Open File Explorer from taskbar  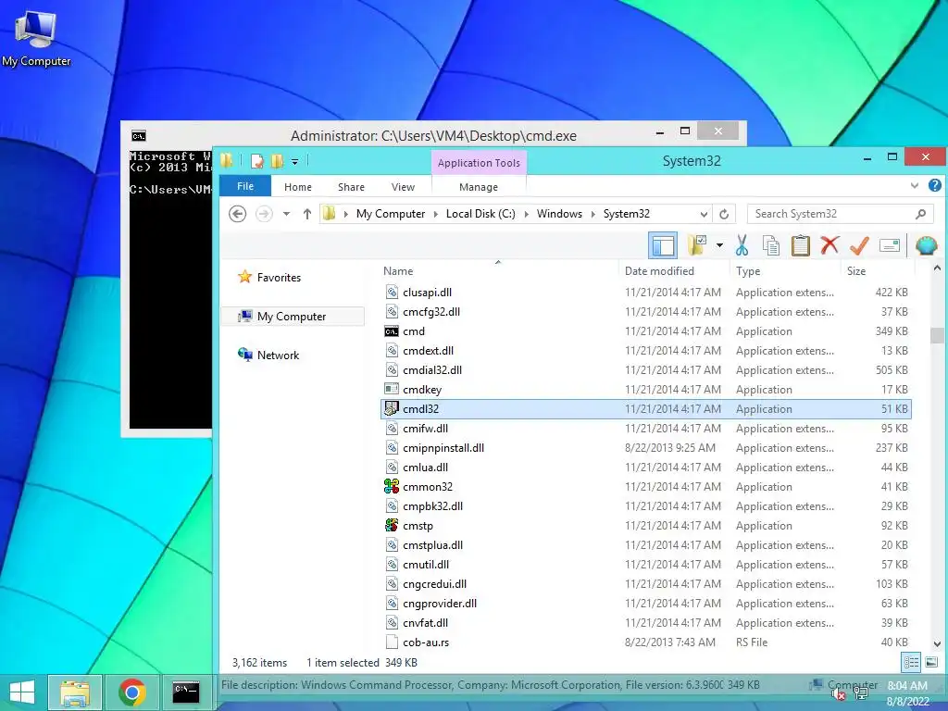coord(75,692)
